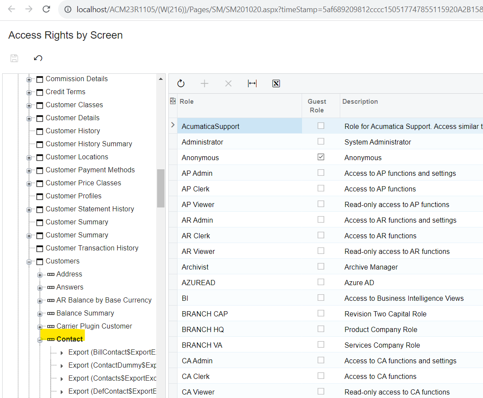483x398 pixels.
Task: Click the screen icon beside Customer History
Action: click(x=39, y=132)
